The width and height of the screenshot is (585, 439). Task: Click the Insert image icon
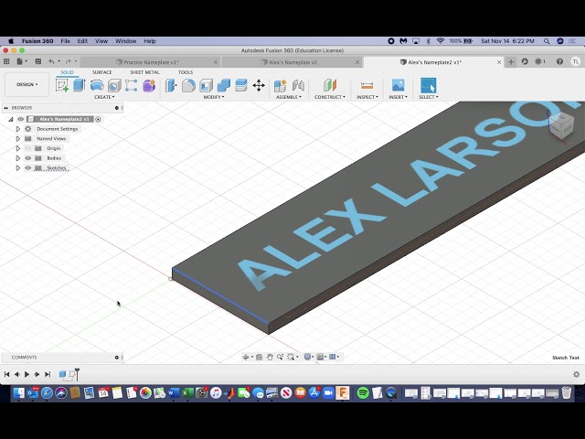point(399,85)
